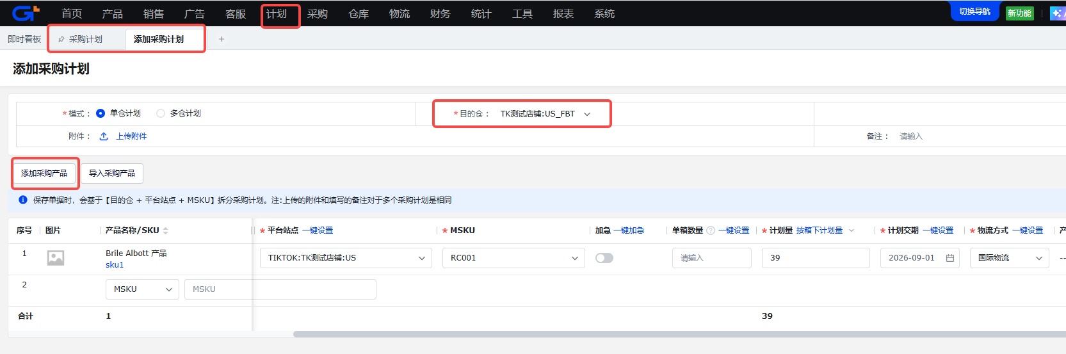Toggle the 加急 switch for RC001 row
The height and width of the screenshot is (354, 1066).
604,258
